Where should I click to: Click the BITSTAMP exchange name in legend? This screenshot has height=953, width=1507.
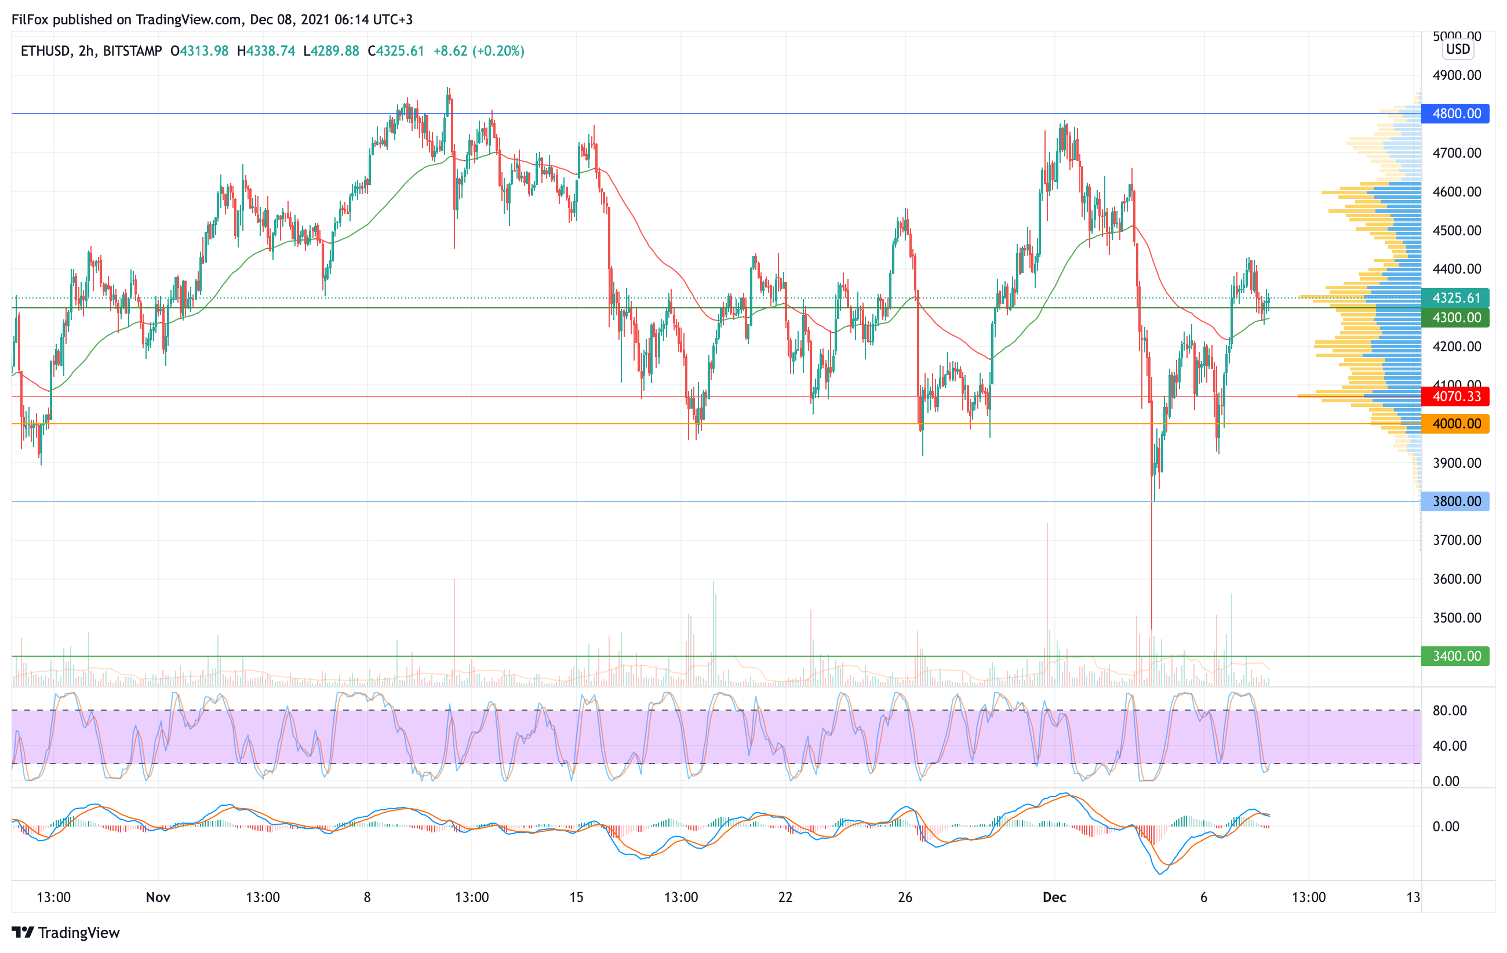coord(132,52)
